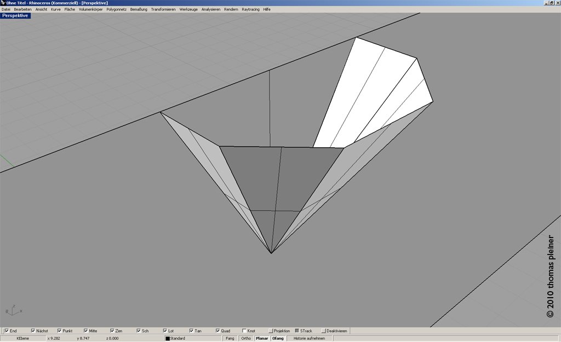This screenshot has height=342, width=561.
Task: Open the Perspektive viewport title menu
Action: (x=15, y=16)
